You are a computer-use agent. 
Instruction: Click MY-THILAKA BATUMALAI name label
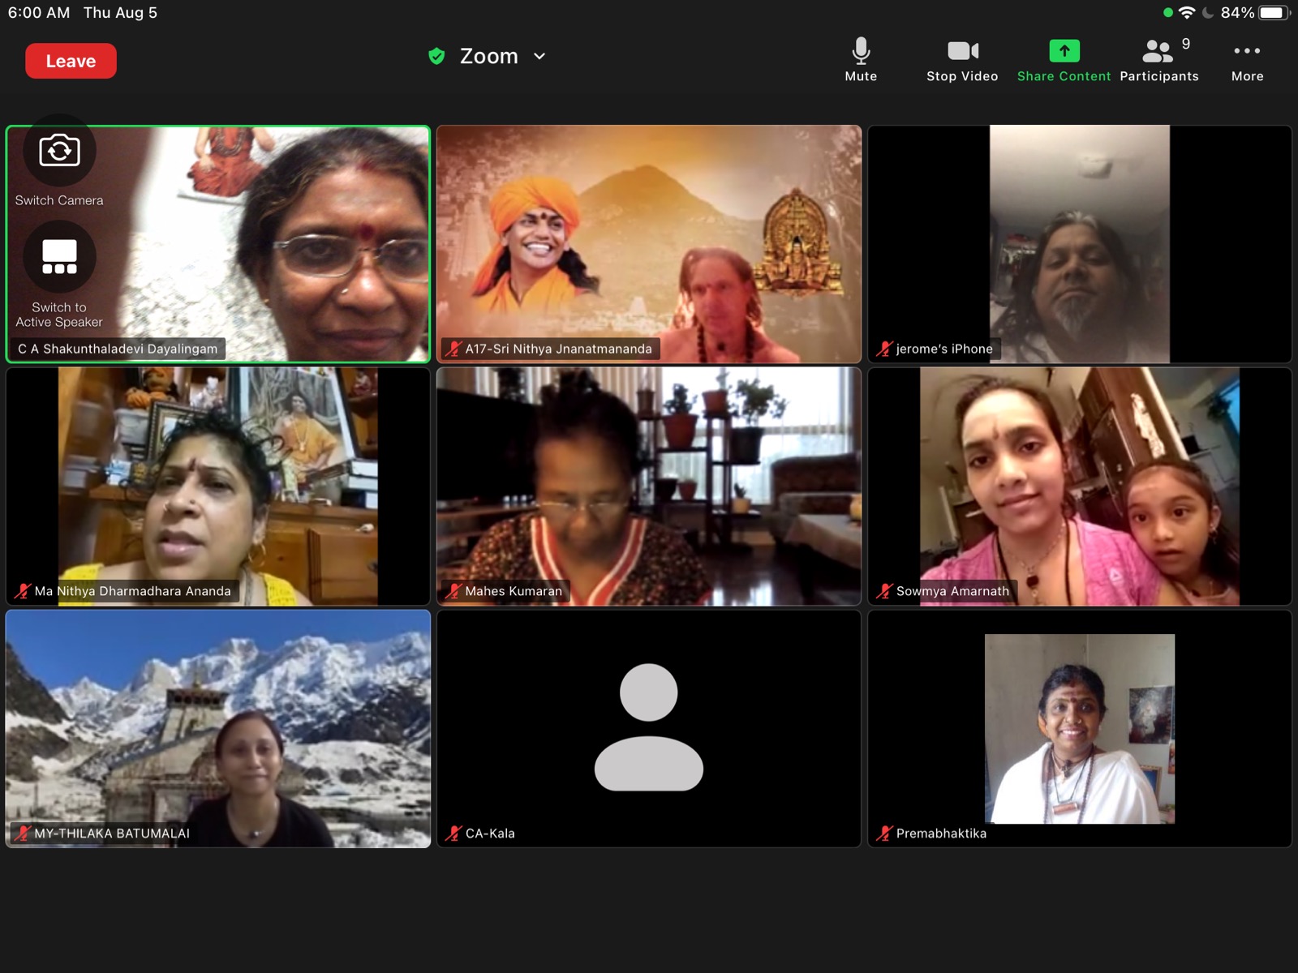coord(112,834)
